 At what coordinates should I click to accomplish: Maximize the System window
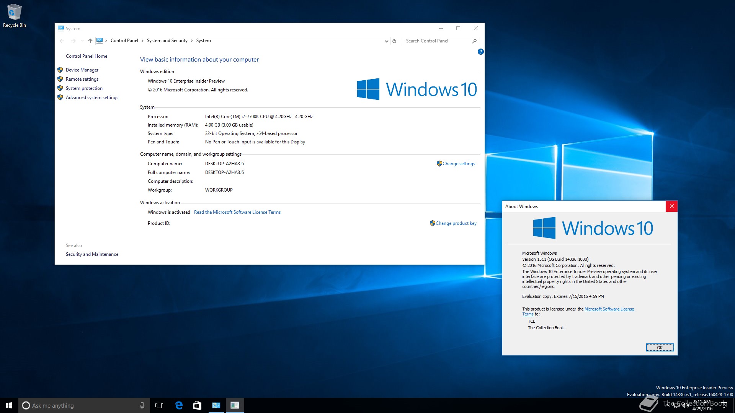(x=458, y=28)
